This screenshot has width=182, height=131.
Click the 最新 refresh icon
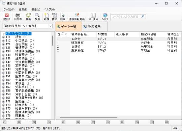(28, 17)
